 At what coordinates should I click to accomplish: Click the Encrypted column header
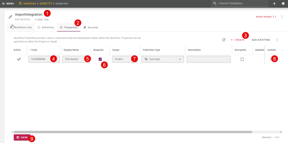tap(242, 50)
